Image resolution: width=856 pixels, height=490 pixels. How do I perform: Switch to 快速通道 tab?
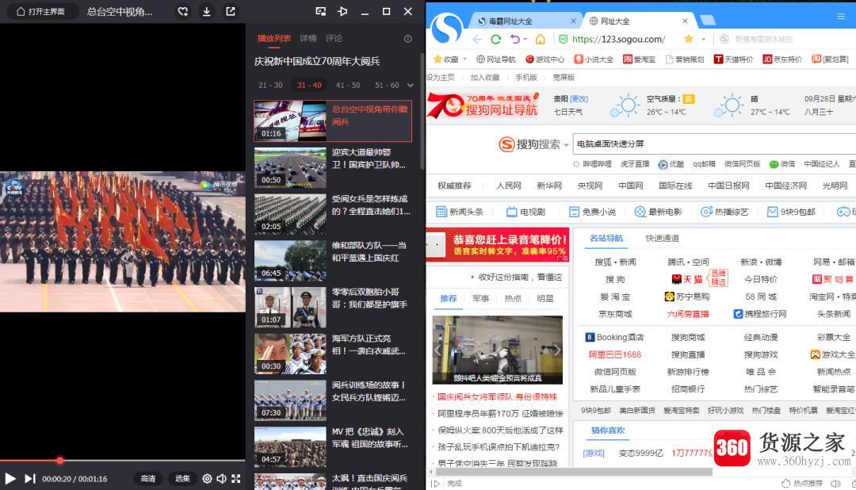[x=662, y=238]
